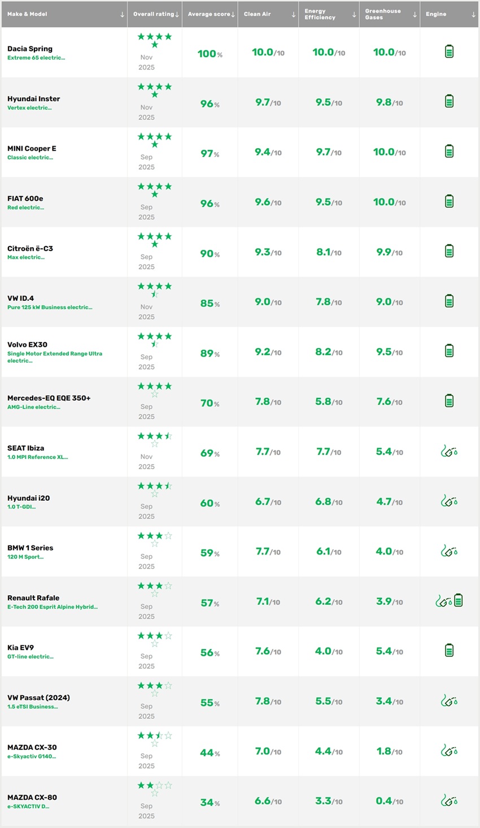Sort by Overall rating column arrow
This screenshot has width=480, height=828.
[177, 15]
